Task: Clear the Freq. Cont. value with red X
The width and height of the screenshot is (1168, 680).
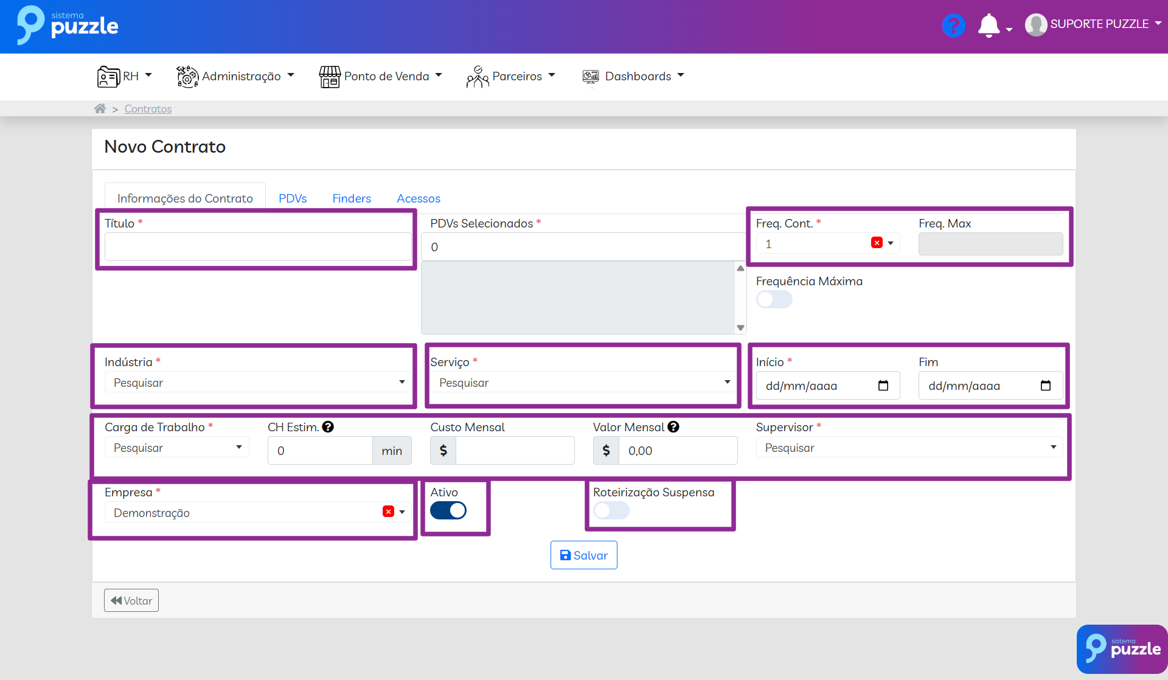Action: (877, 243)
